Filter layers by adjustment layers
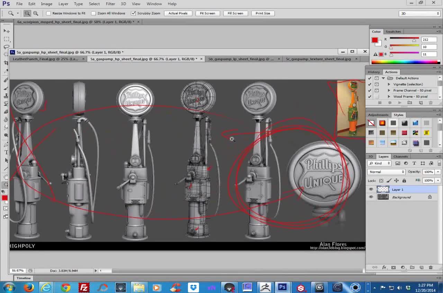443x293 pixels. [406, 163]
